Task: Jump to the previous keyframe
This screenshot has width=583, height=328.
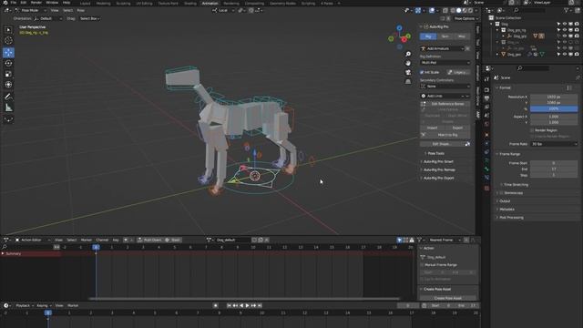Action: pyautogui.click(x=235, y=305)
